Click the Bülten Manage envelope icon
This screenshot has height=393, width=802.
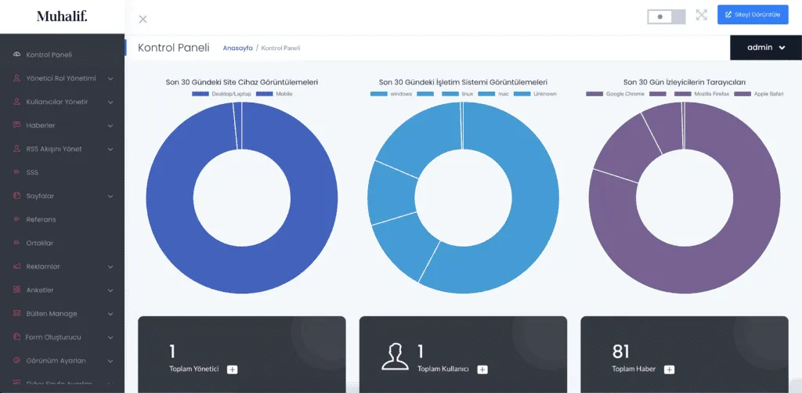click(x=17, y=313)
